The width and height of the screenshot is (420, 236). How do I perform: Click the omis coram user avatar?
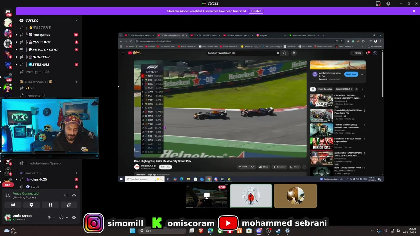(8, 217)
